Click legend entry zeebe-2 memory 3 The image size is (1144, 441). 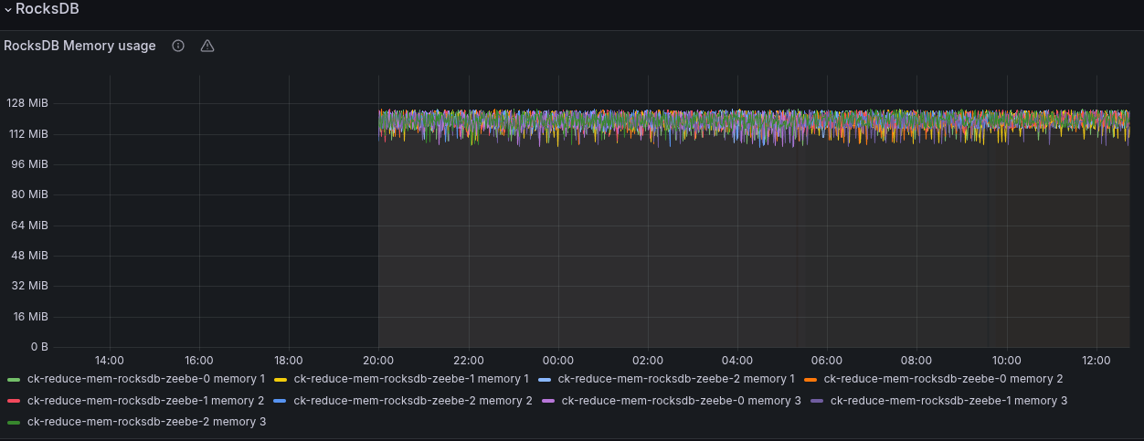tap(146, 422)
